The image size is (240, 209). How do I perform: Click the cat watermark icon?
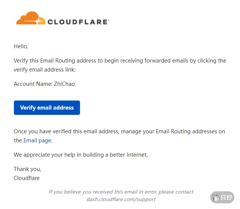(216, 197)
